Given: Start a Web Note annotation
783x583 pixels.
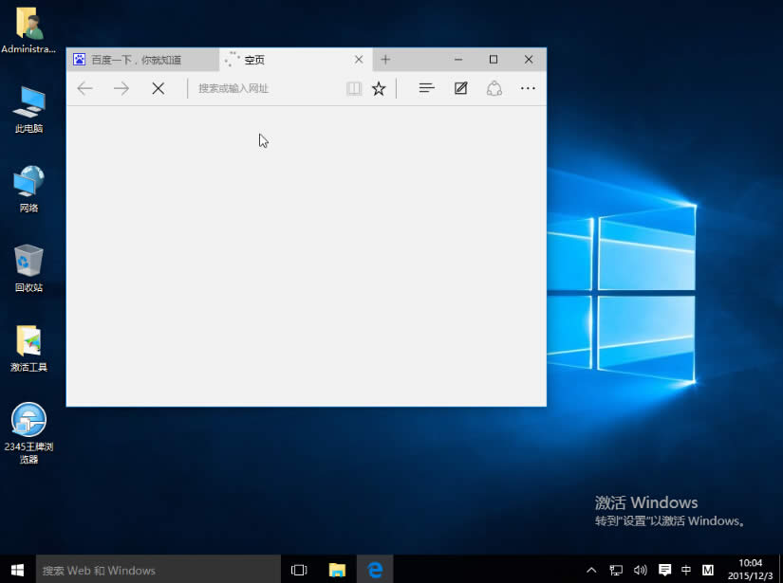Looking at the screenshot, I should tap(459, 87).
